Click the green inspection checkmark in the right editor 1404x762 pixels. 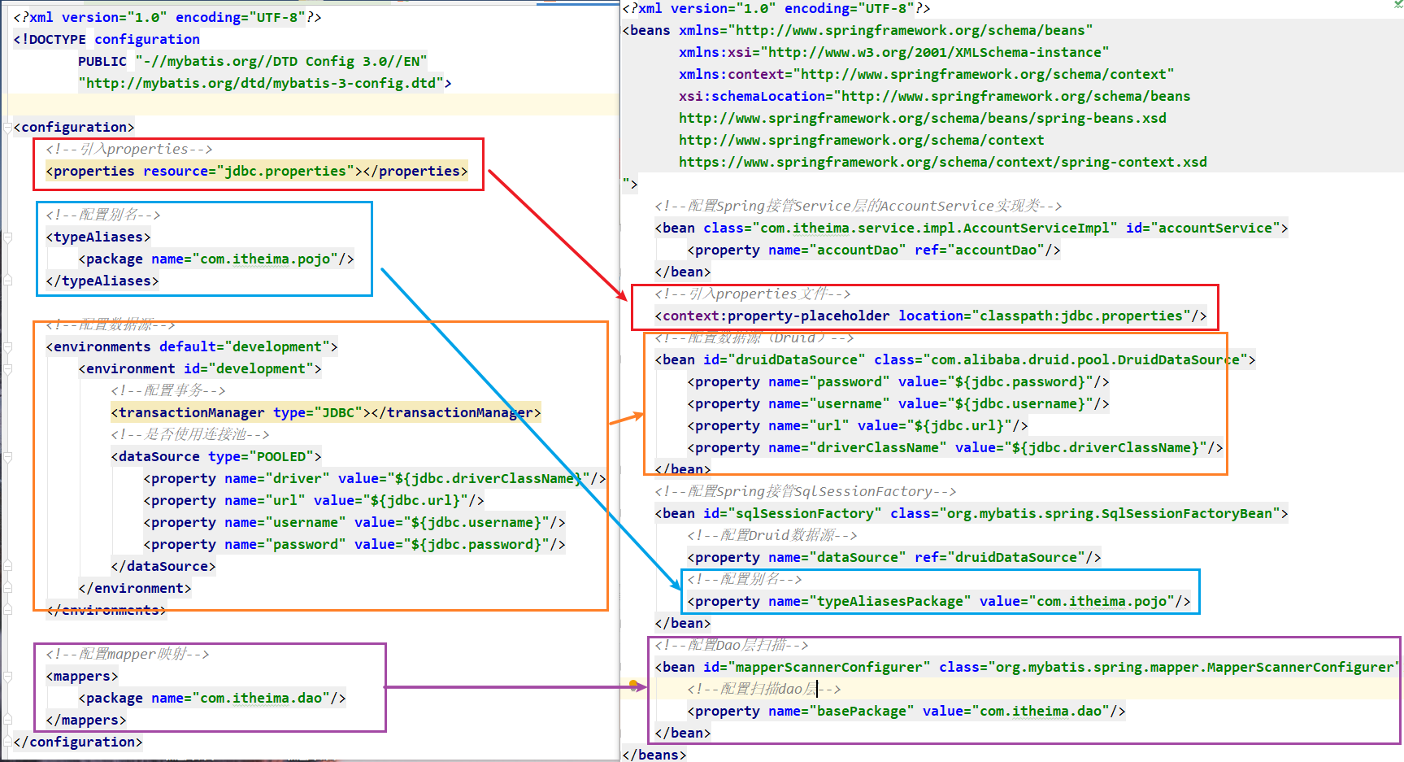[x=1397, y=5]
